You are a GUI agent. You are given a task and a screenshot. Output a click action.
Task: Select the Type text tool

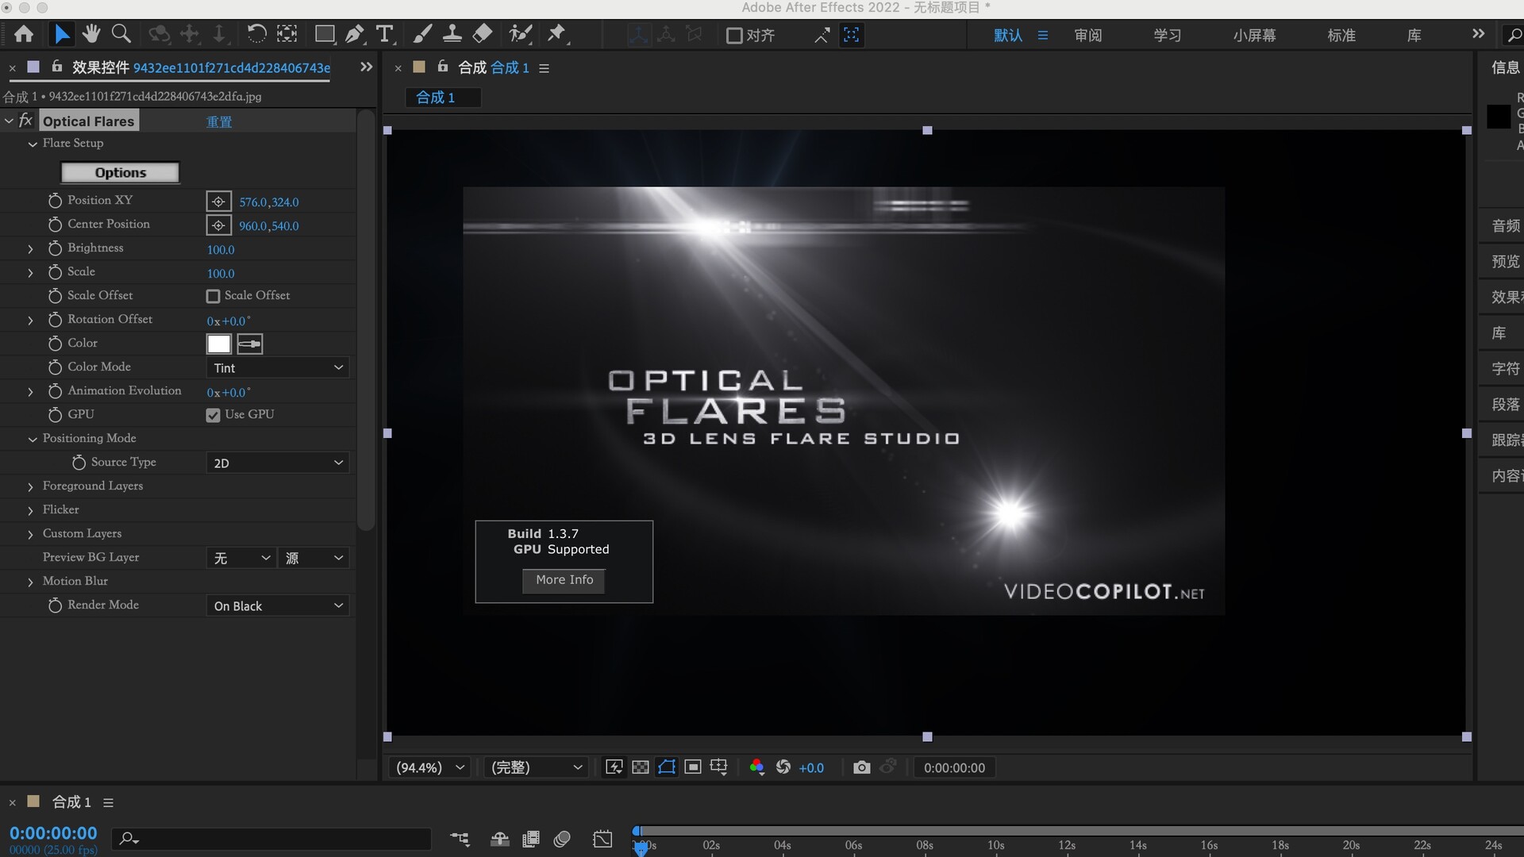click(x=385, y=34)
